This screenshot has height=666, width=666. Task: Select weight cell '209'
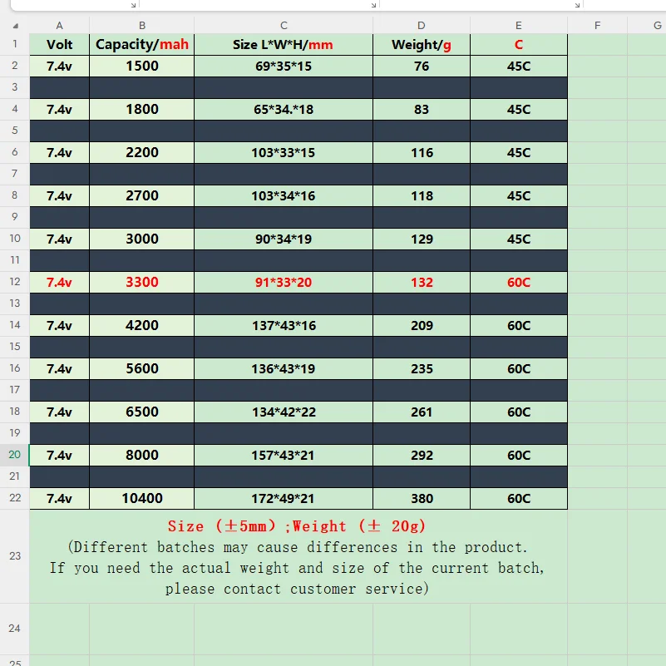(x=422, y=326)
